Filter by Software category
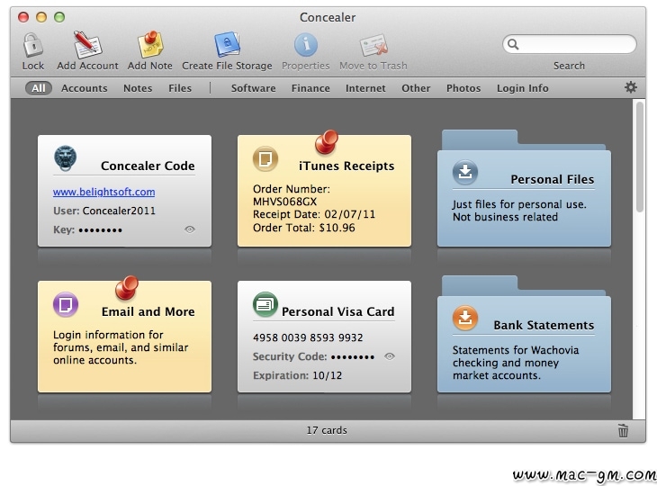 coord(254,88)
